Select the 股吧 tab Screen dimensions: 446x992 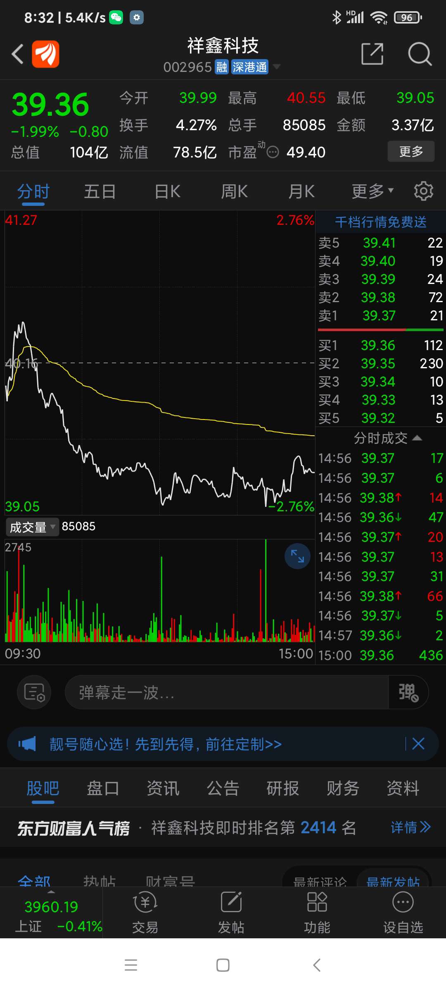coord(43,788)
